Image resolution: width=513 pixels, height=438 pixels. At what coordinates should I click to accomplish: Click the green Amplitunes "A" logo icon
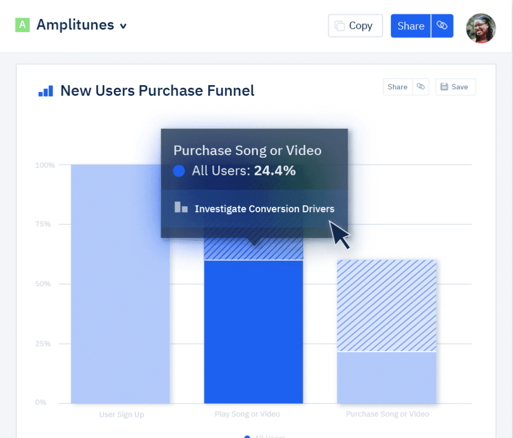point(22,24)
